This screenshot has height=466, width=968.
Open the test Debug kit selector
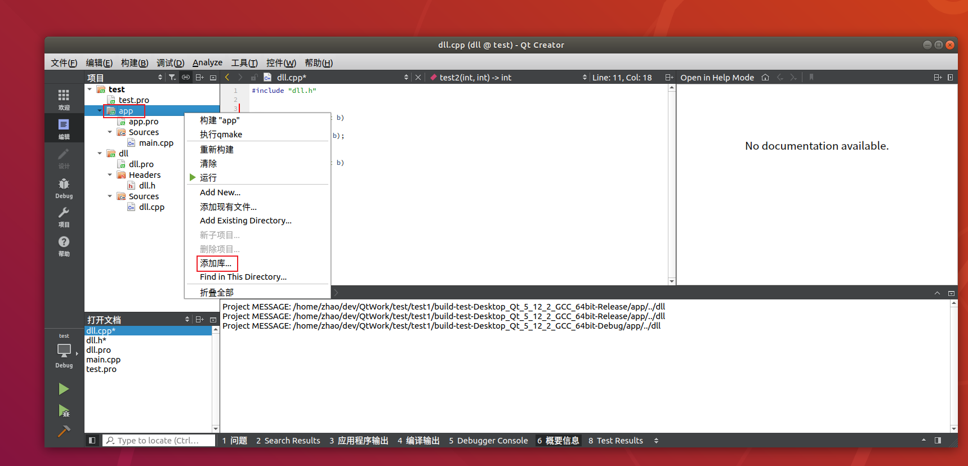coord(64,350)
